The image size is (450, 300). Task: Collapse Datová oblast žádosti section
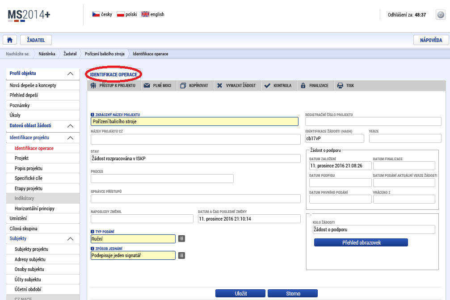pyautogui.click(x=70, y=126)
